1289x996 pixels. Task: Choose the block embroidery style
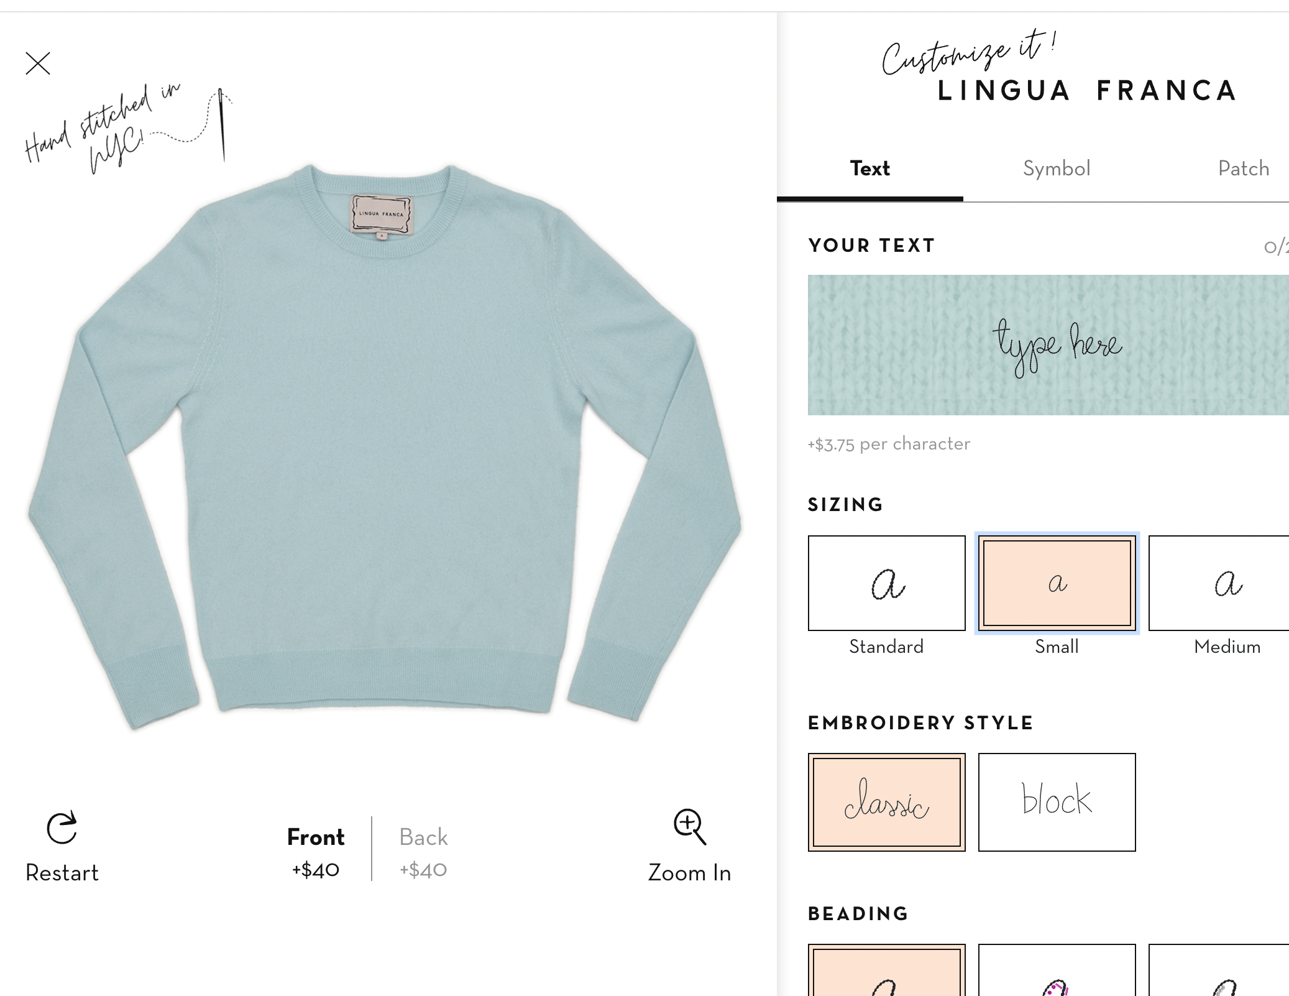(1057, 802)
